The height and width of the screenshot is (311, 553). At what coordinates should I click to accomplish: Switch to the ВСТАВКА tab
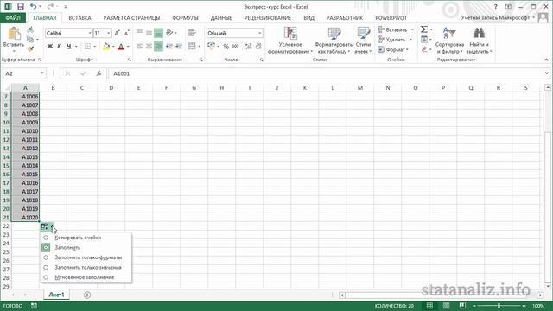(x=79, y=17)
